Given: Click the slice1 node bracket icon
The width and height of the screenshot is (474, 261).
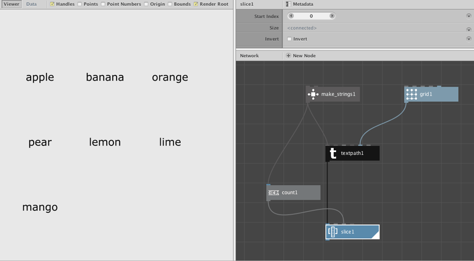Looking at the screenshot, I should 333,232.
